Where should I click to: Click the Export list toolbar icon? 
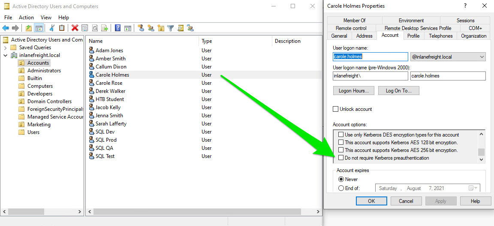(x=104, y=28)
